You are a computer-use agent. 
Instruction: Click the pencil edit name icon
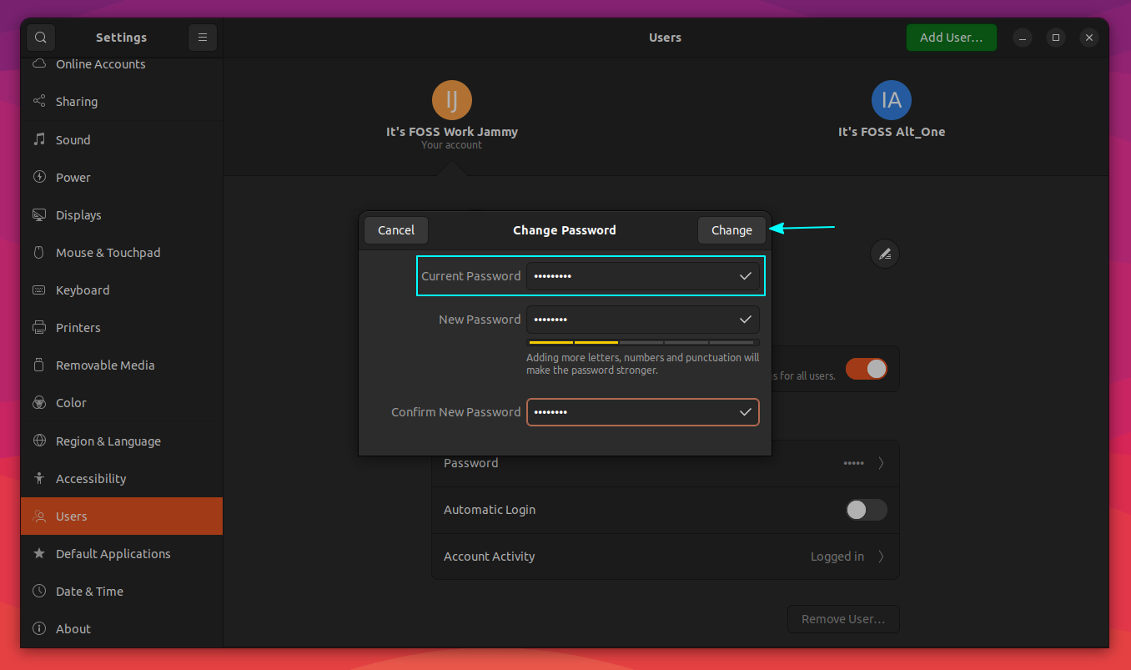coord(885,254)
